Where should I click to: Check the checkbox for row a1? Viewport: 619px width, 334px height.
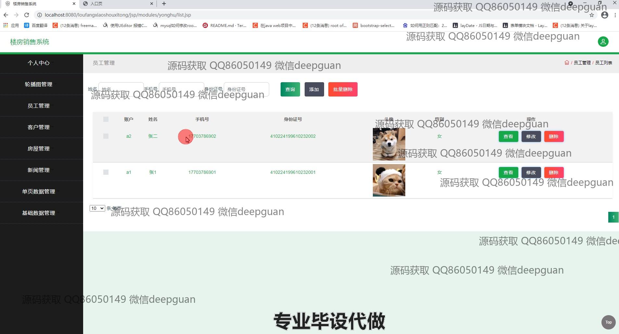106,172
